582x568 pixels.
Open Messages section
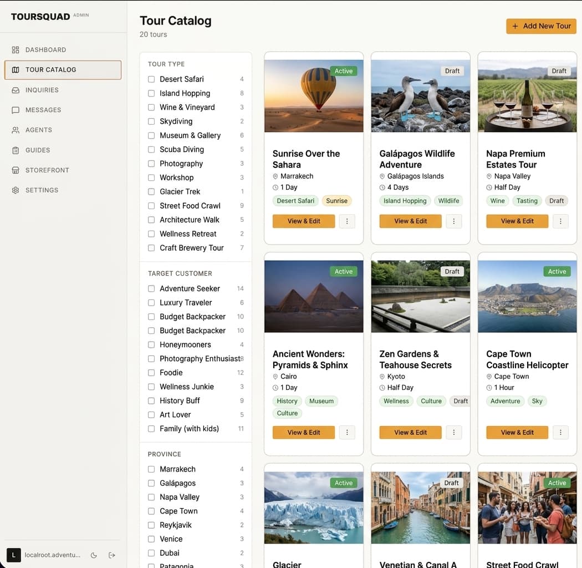63,110
